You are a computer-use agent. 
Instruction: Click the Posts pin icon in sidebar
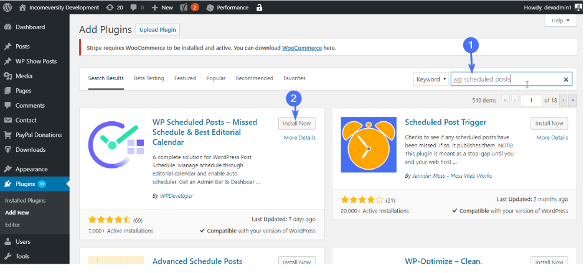click(x=8, y=47)
